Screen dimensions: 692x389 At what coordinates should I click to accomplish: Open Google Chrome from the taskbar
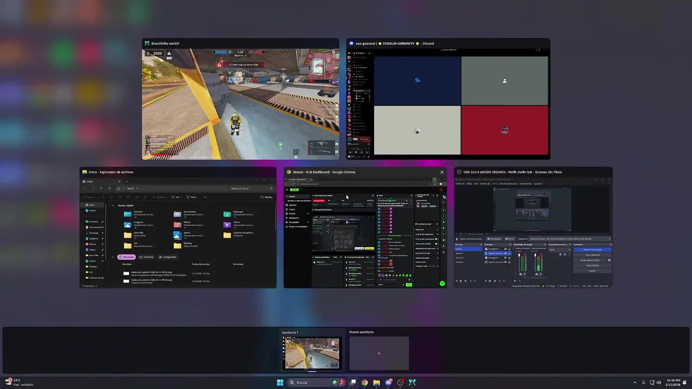click(x=365, y=383)
